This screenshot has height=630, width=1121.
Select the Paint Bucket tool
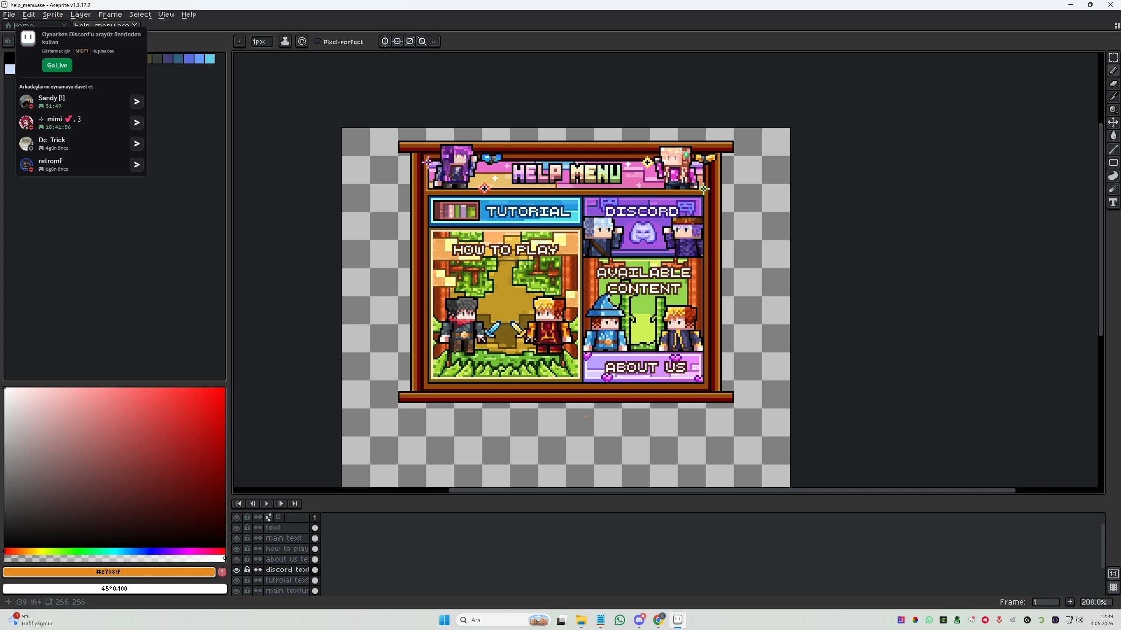(1113, 136)
